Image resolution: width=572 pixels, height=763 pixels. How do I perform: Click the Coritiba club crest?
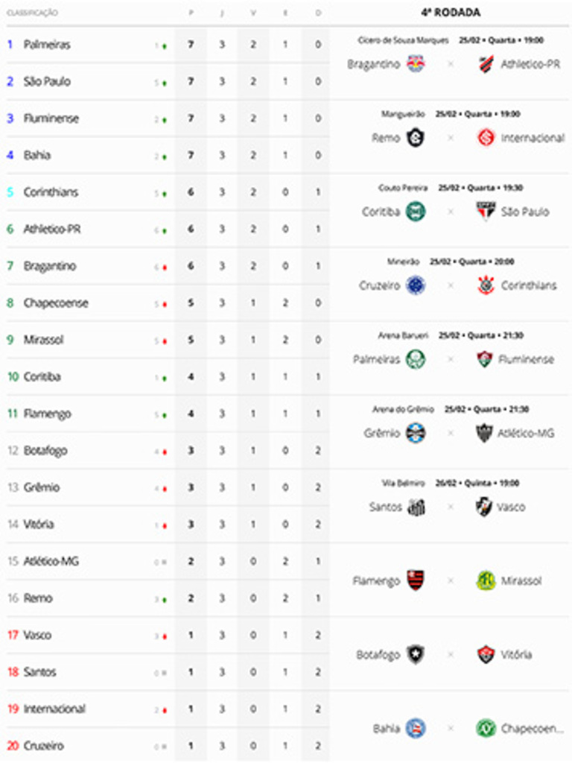[416, 212]
